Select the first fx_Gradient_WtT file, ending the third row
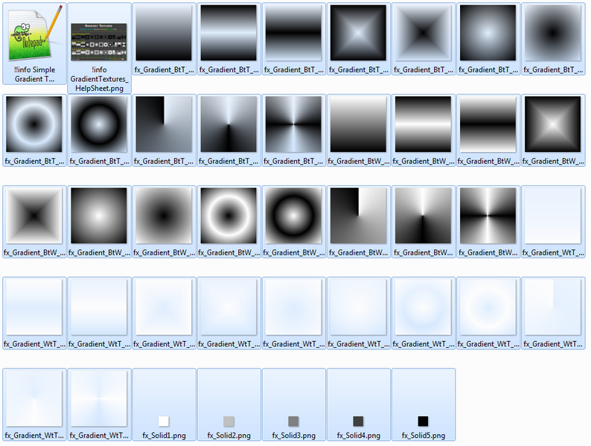 point(553,222)
